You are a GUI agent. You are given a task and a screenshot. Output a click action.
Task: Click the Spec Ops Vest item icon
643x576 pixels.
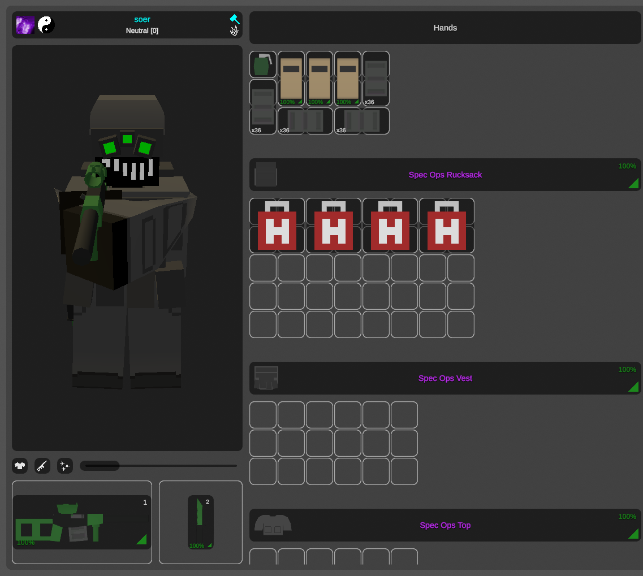pos(266,378)
